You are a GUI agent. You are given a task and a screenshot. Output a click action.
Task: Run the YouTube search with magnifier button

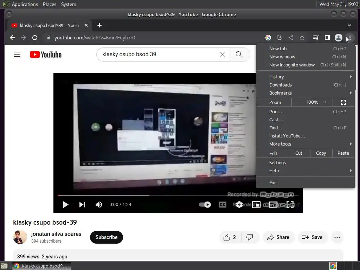239,54
